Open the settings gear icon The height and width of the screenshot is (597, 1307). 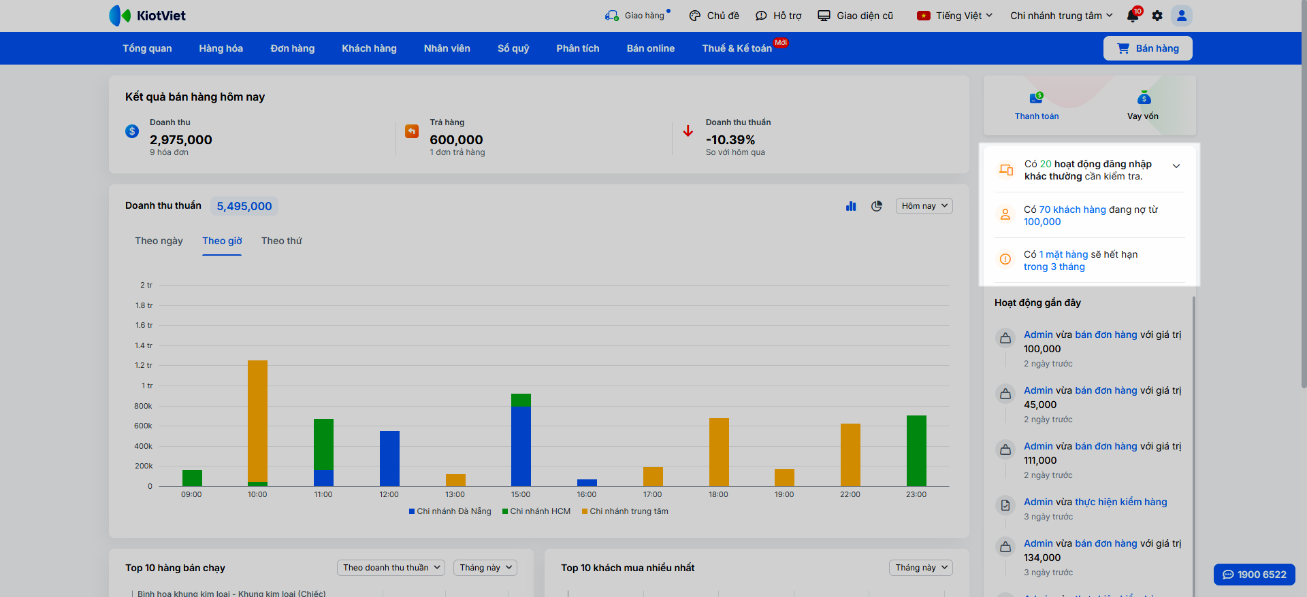(x=1157, y=16)
